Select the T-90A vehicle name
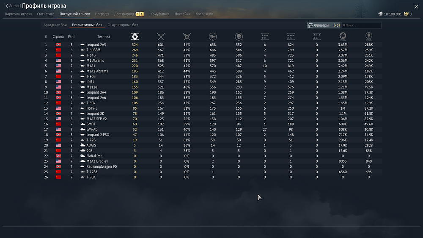Screen dimensions: 423x238 tap(91, 177)
